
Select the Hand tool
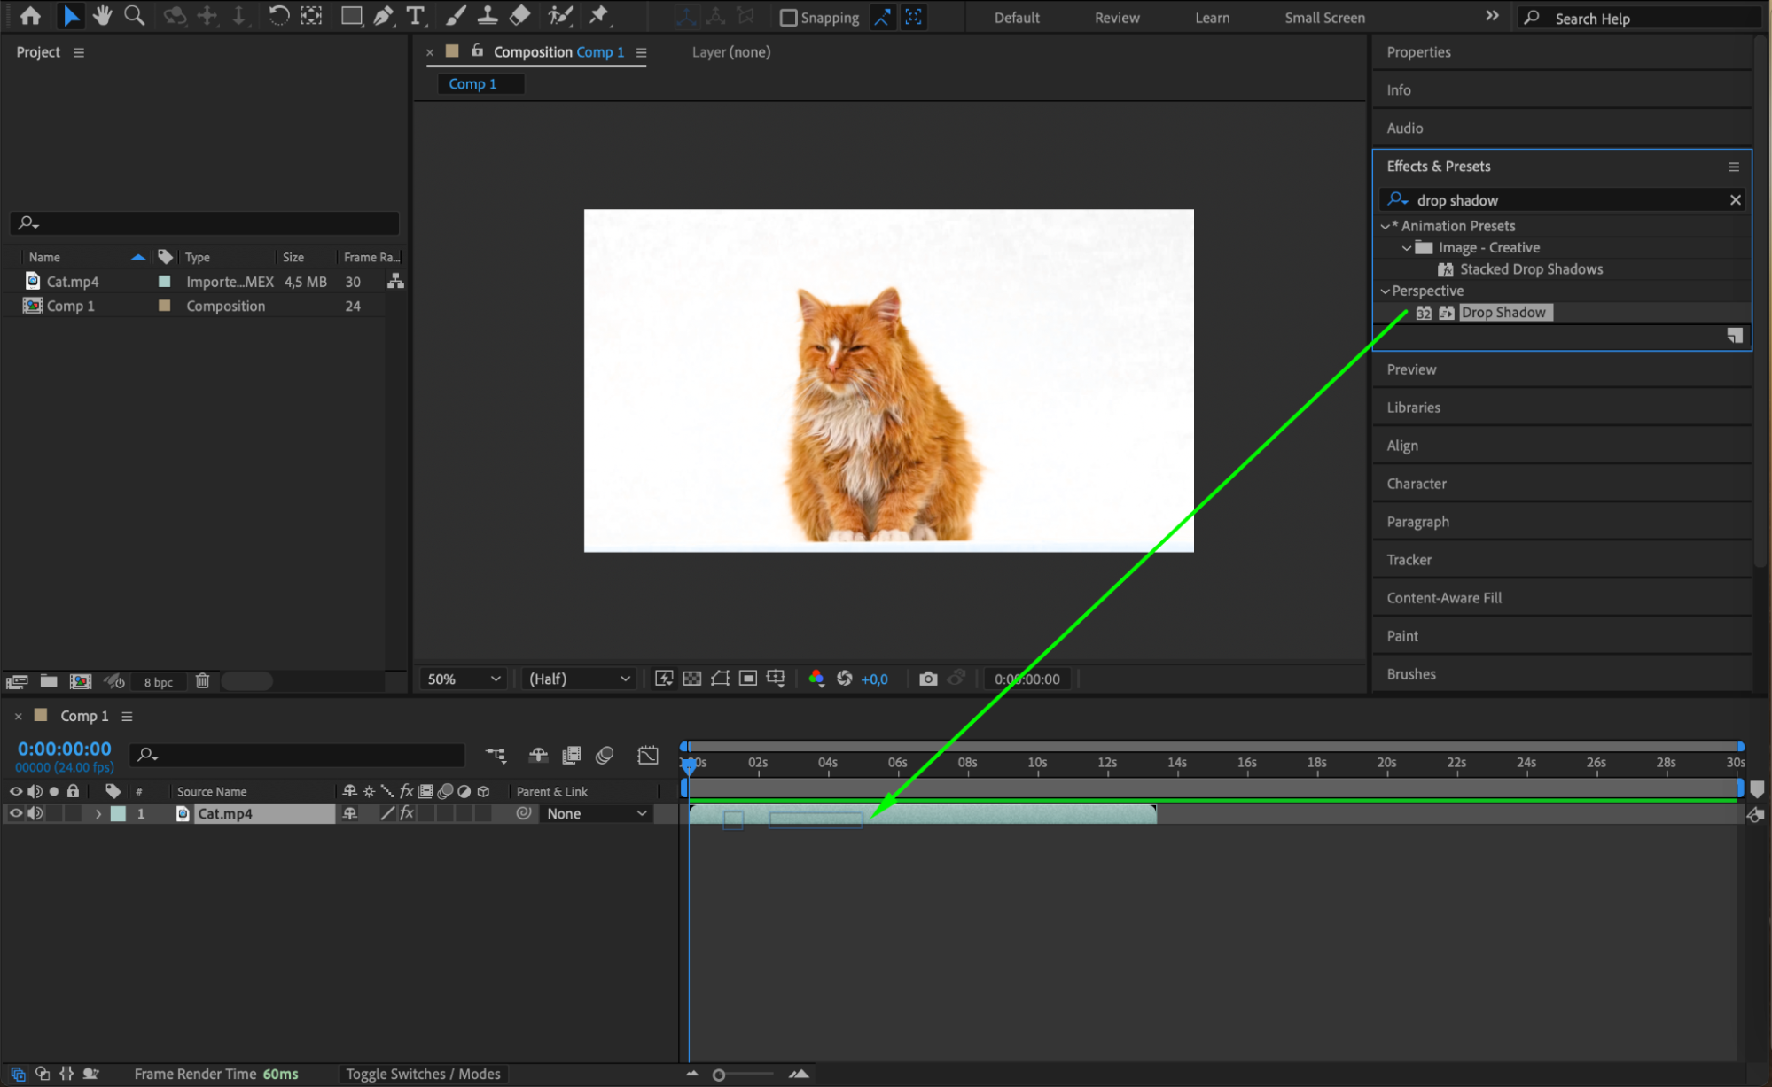point(102,15)
